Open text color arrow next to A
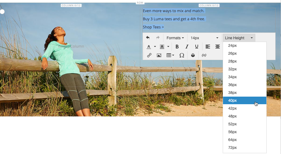This screenshot has width=281, height=154. pos(155,47)
